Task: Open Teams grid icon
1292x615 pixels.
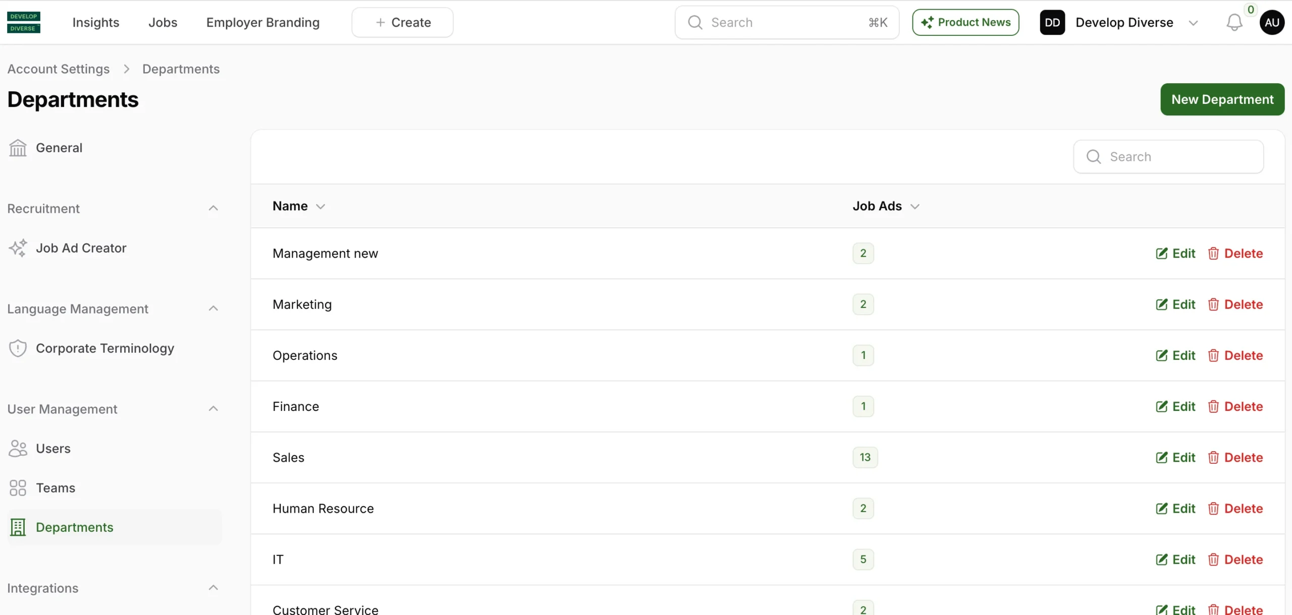Action: pos(18,488)
